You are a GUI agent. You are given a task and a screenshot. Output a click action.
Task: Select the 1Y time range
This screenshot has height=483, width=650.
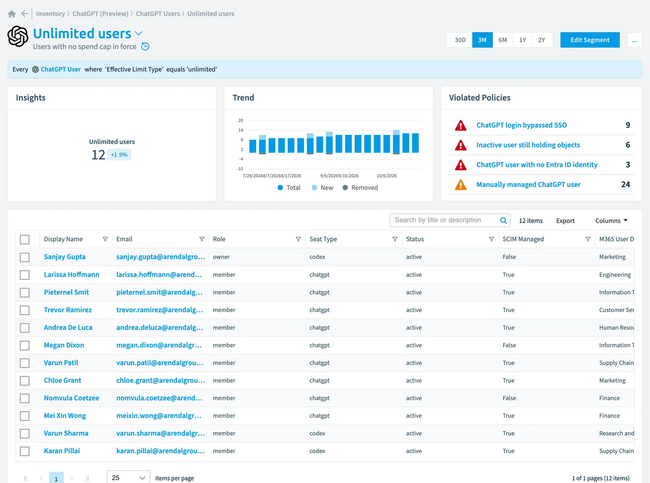[522, 40]
